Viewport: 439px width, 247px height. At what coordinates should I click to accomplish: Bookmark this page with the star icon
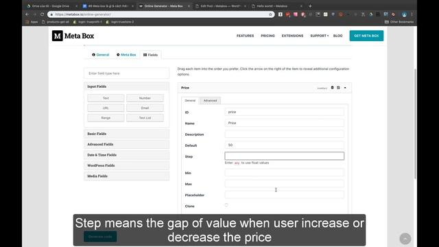[270, 14]
